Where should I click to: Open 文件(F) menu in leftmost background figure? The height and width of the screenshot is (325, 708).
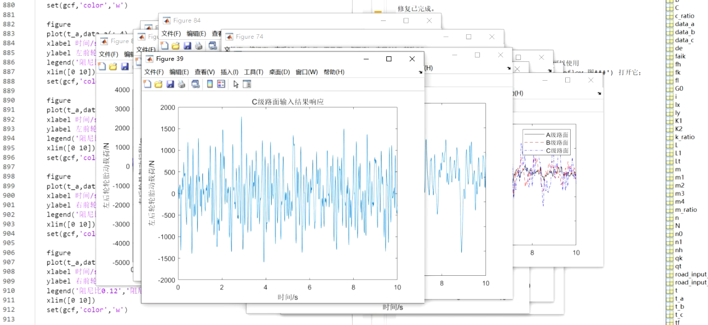click(x=108, y=54)
